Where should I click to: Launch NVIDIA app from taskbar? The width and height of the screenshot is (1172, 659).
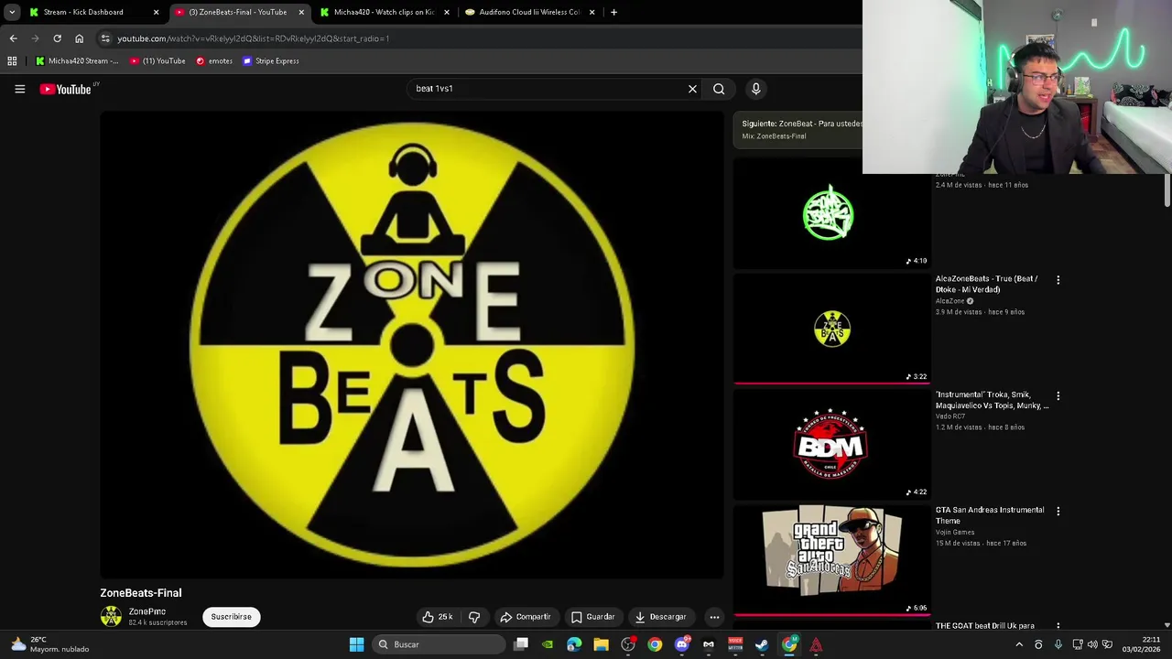(x=548, y=644)
